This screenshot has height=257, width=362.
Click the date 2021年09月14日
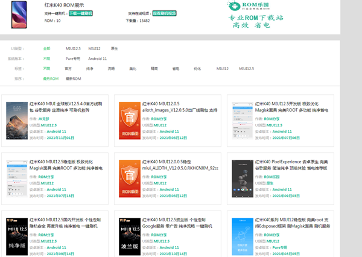60,254
